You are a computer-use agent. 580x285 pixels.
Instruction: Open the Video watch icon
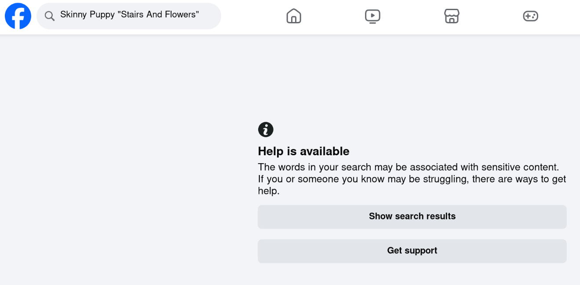[x=372, y=16]
